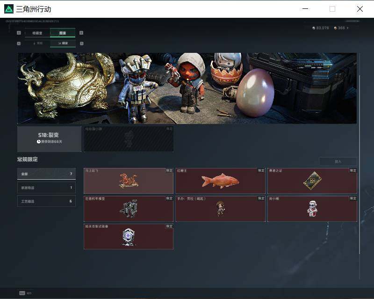Open the 勇者之证 gold card item
374x299 pixels.
[x=312, y=181]
